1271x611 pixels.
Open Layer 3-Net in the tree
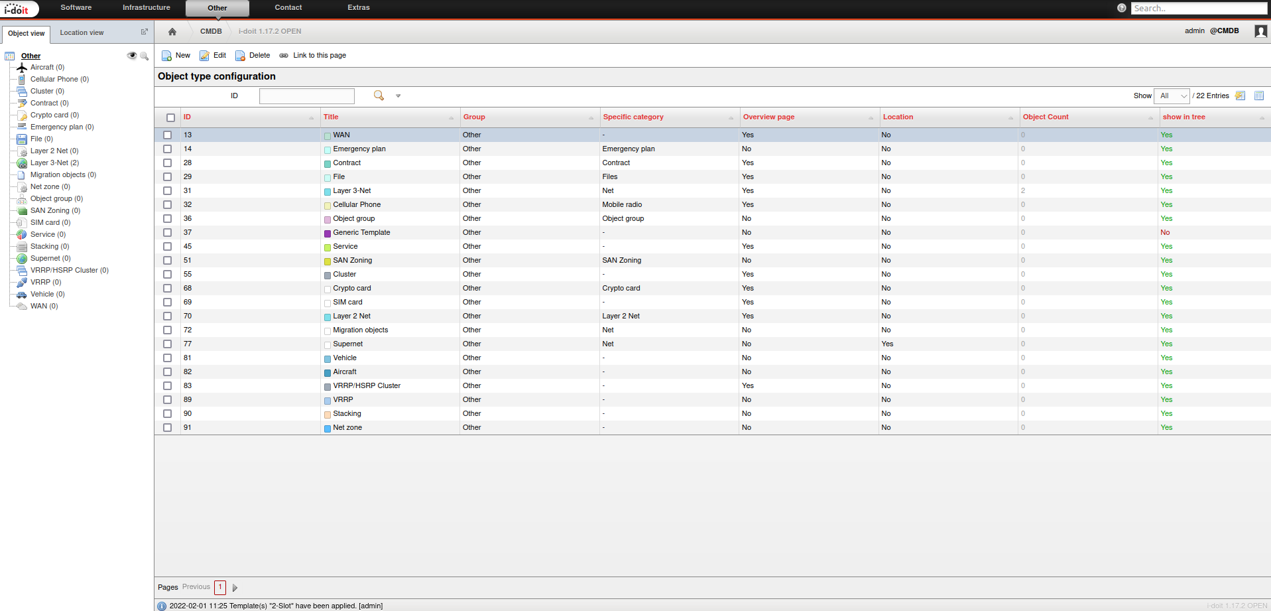54,163
